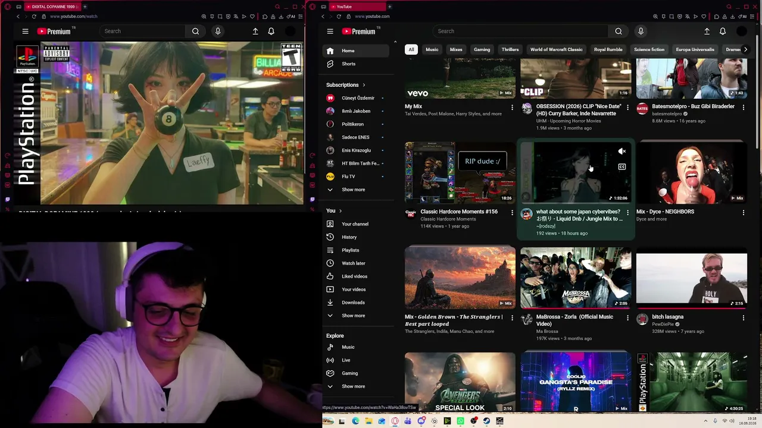Image resolution: width=762 pixels, height=428 pixels.
Task: Select the All filter chip
Action: tap(411, 49)
